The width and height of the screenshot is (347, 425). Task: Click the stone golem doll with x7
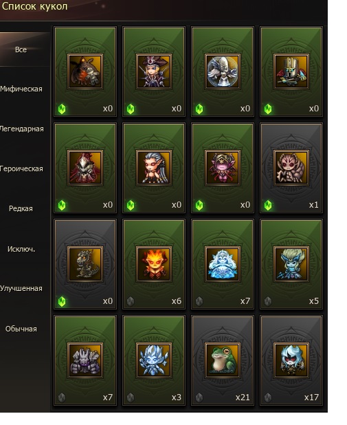pos(85,360)
